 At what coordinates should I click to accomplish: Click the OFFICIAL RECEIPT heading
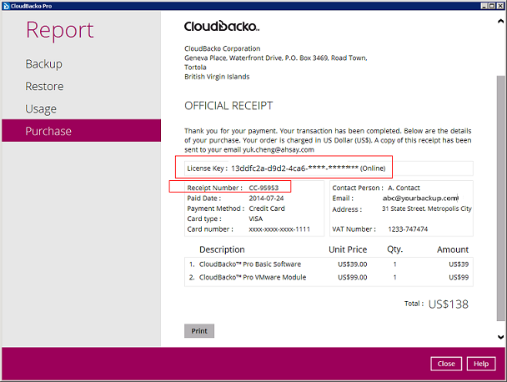228,106
